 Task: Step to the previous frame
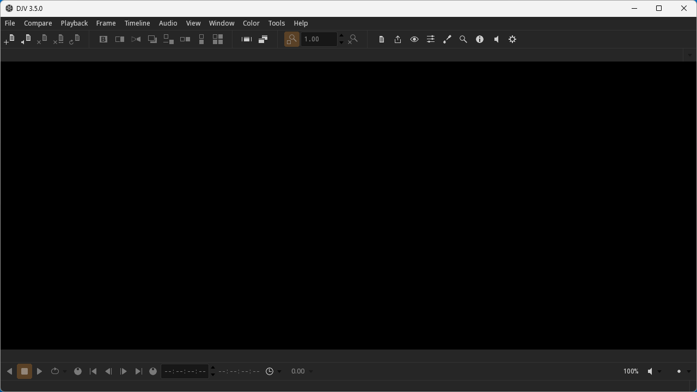[x=108, y=371]
